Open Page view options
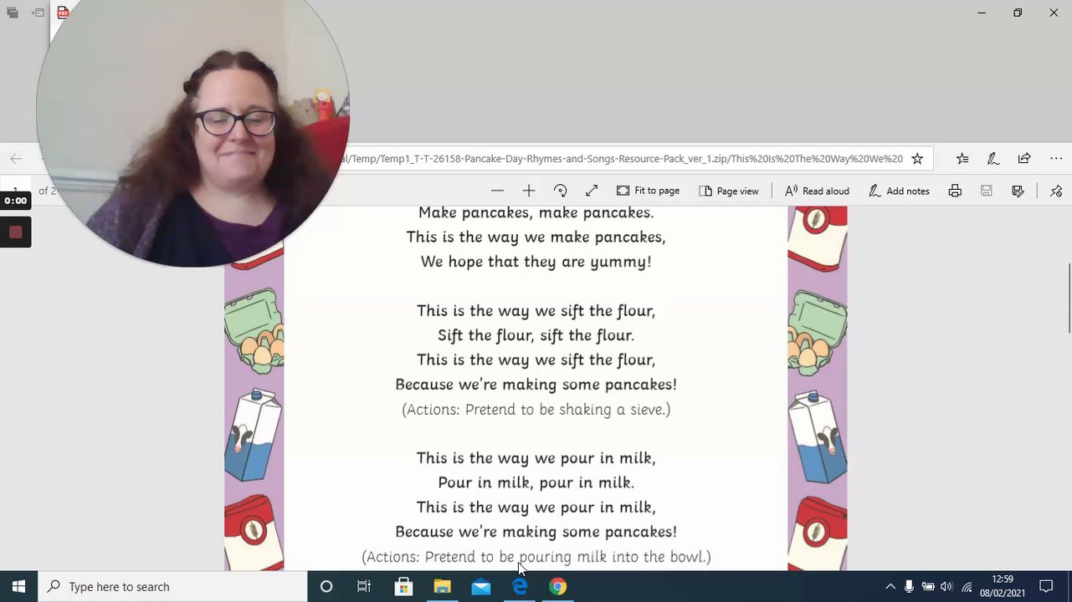Screen dimensions: 1072x602 point(729,191)
